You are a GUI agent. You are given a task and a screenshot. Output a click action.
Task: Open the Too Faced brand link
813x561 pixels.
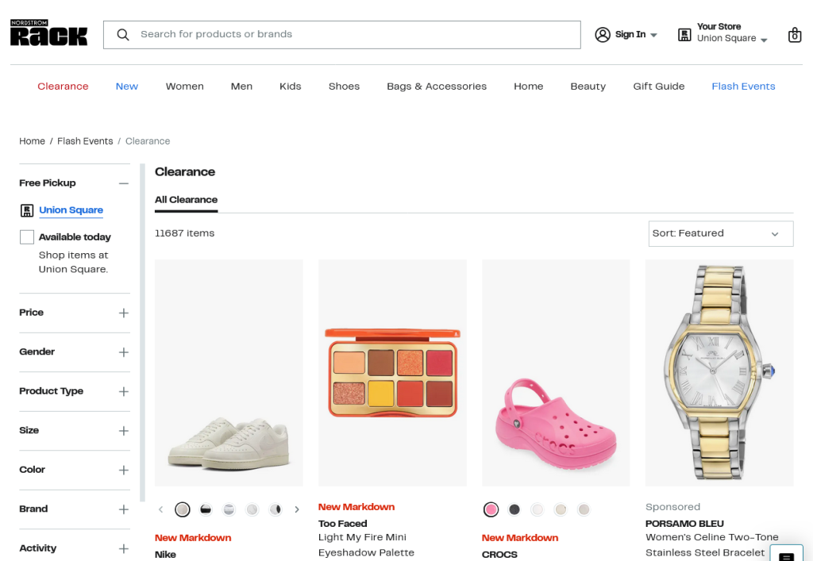tap(343, 524)
